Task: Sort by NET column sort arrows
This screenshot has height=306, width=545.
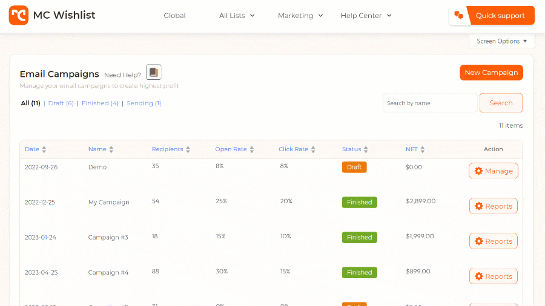Action: (423, 149)
